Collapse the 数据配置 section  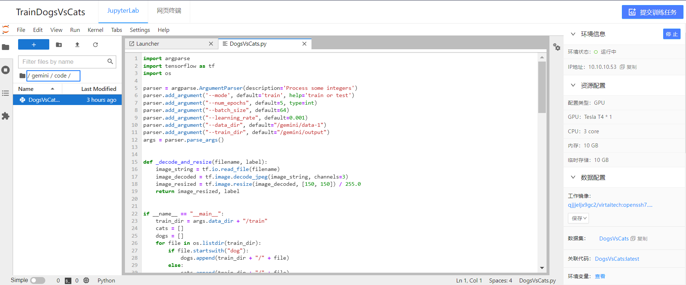(573, 177)
